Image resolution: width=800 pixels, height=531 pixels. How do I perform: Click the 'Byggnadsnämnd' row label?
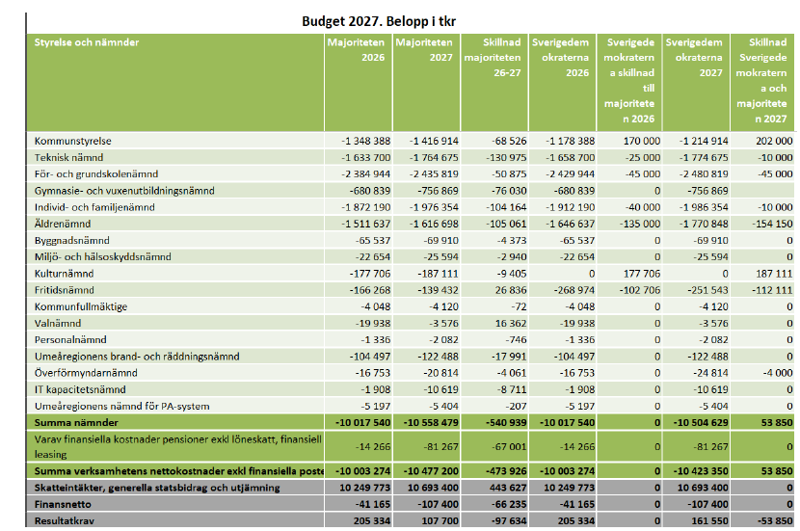[x=72, y=240]
